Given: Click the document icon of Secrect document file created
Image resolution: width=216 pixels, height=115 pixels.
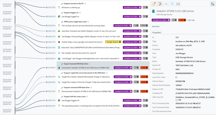Looking at the screenshot, I should pos(59,53).
